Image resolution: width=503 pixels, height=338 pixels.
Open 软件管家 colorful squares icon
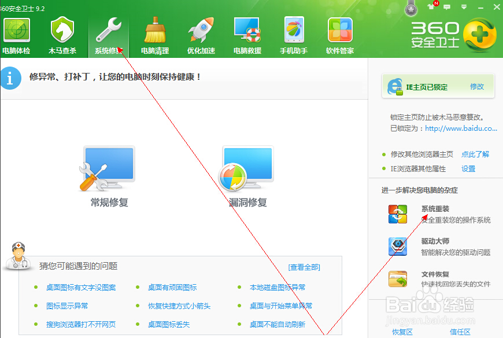tap(340, 30)
